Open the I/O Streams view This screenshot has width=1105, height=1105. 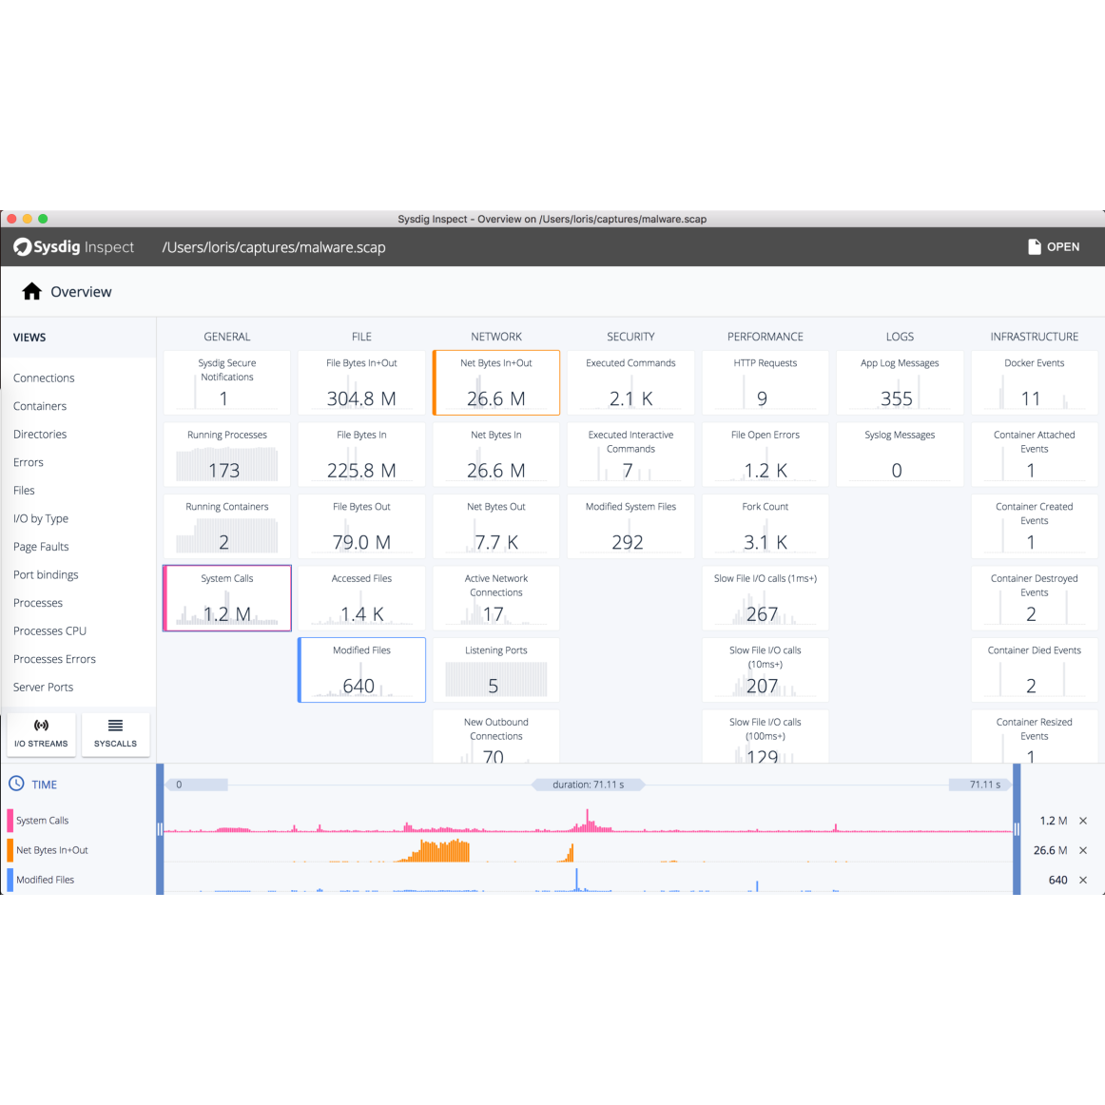[41, 734]
